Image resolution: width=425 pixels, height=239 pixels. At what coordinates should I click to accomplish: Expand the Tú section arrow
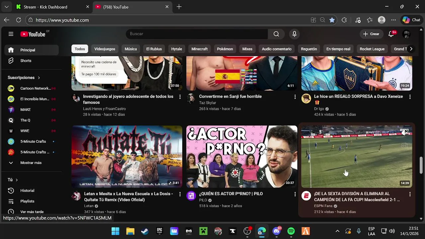pos(17,180)
